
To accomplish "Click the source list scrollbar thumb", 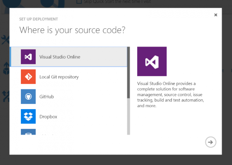I will click(128, 72).
